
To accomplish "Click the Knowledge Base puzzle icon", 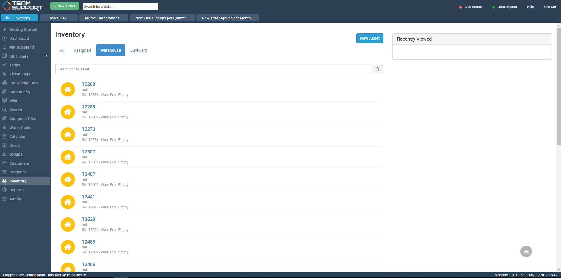I will point(4,83).
